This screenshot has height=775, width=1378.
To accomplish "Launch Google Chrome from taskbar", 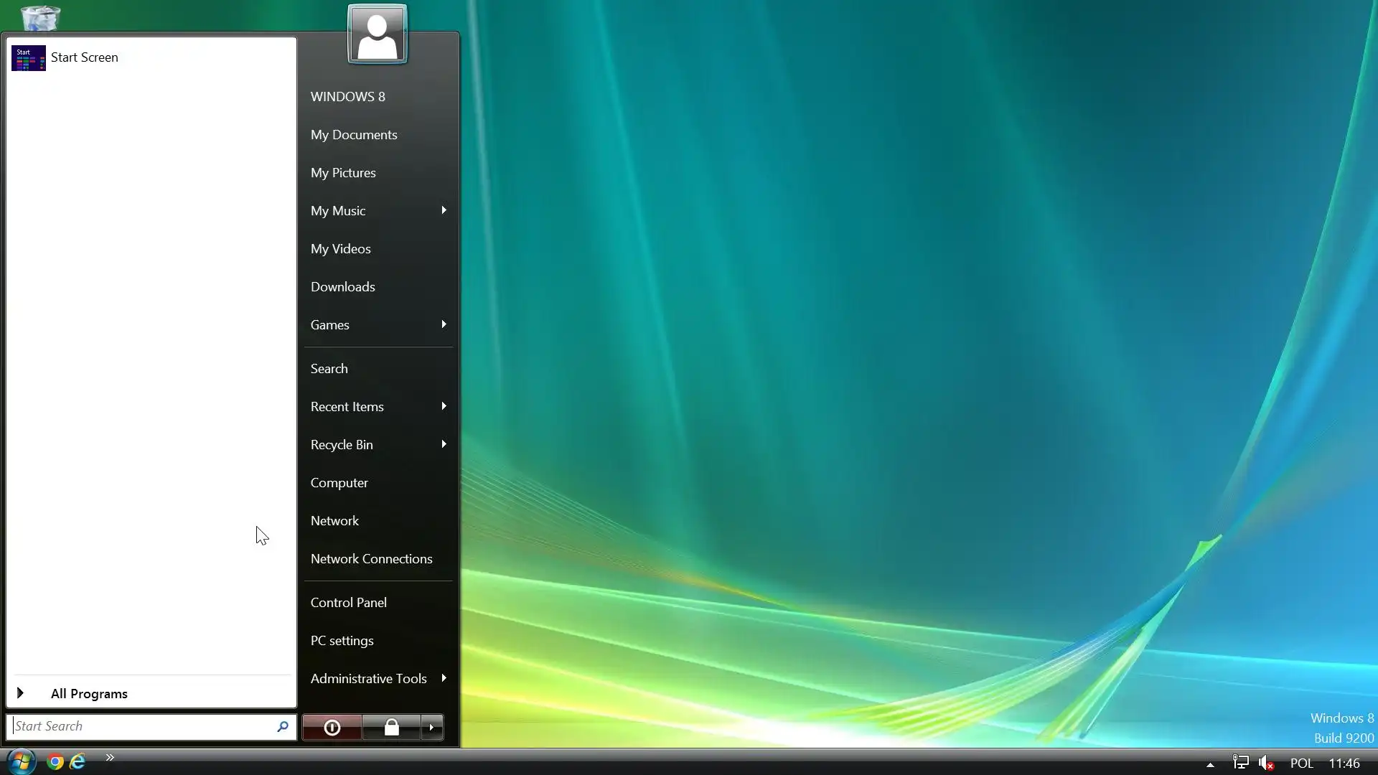I will (x=55, y=762).
